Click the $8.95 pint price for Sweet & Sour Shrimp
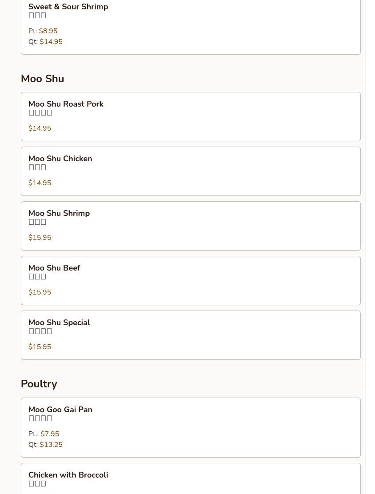The image size is (375, 494). pos(48,31)
